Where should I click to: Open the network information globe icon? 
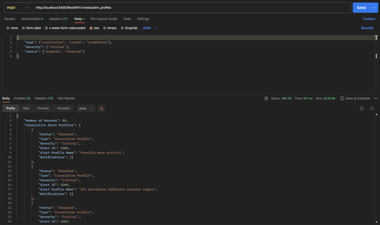point(266,98)
